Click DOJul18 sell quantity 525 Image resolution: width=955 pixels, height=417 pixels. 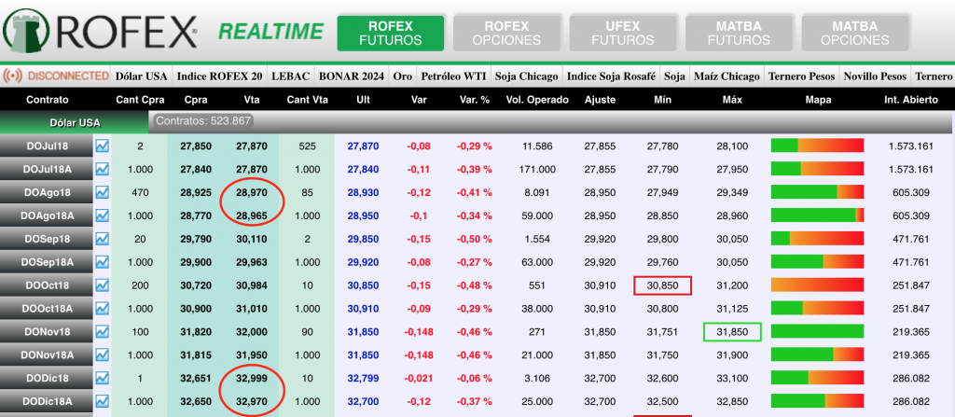(306, 146)
